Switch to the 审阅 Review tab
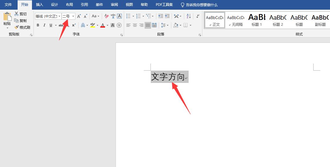330x167 pixels. (114, 5)
